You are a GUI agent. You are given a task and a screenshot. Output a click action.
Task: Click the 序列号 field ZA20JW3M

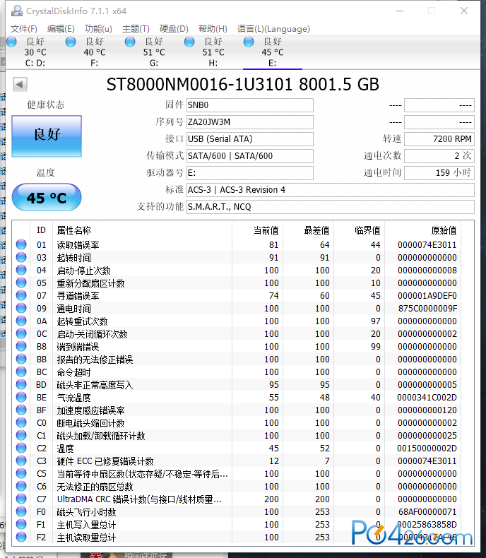coord(250,122)
